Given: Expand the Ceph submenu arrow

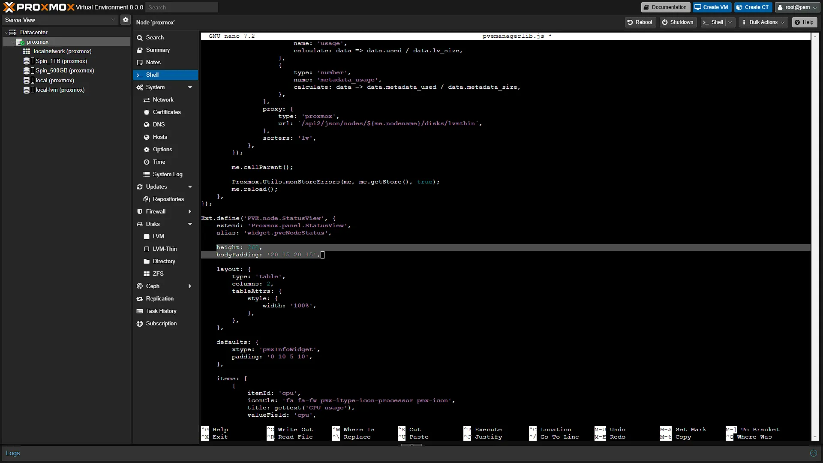Looking at the screenshot, I should point(190,286).
